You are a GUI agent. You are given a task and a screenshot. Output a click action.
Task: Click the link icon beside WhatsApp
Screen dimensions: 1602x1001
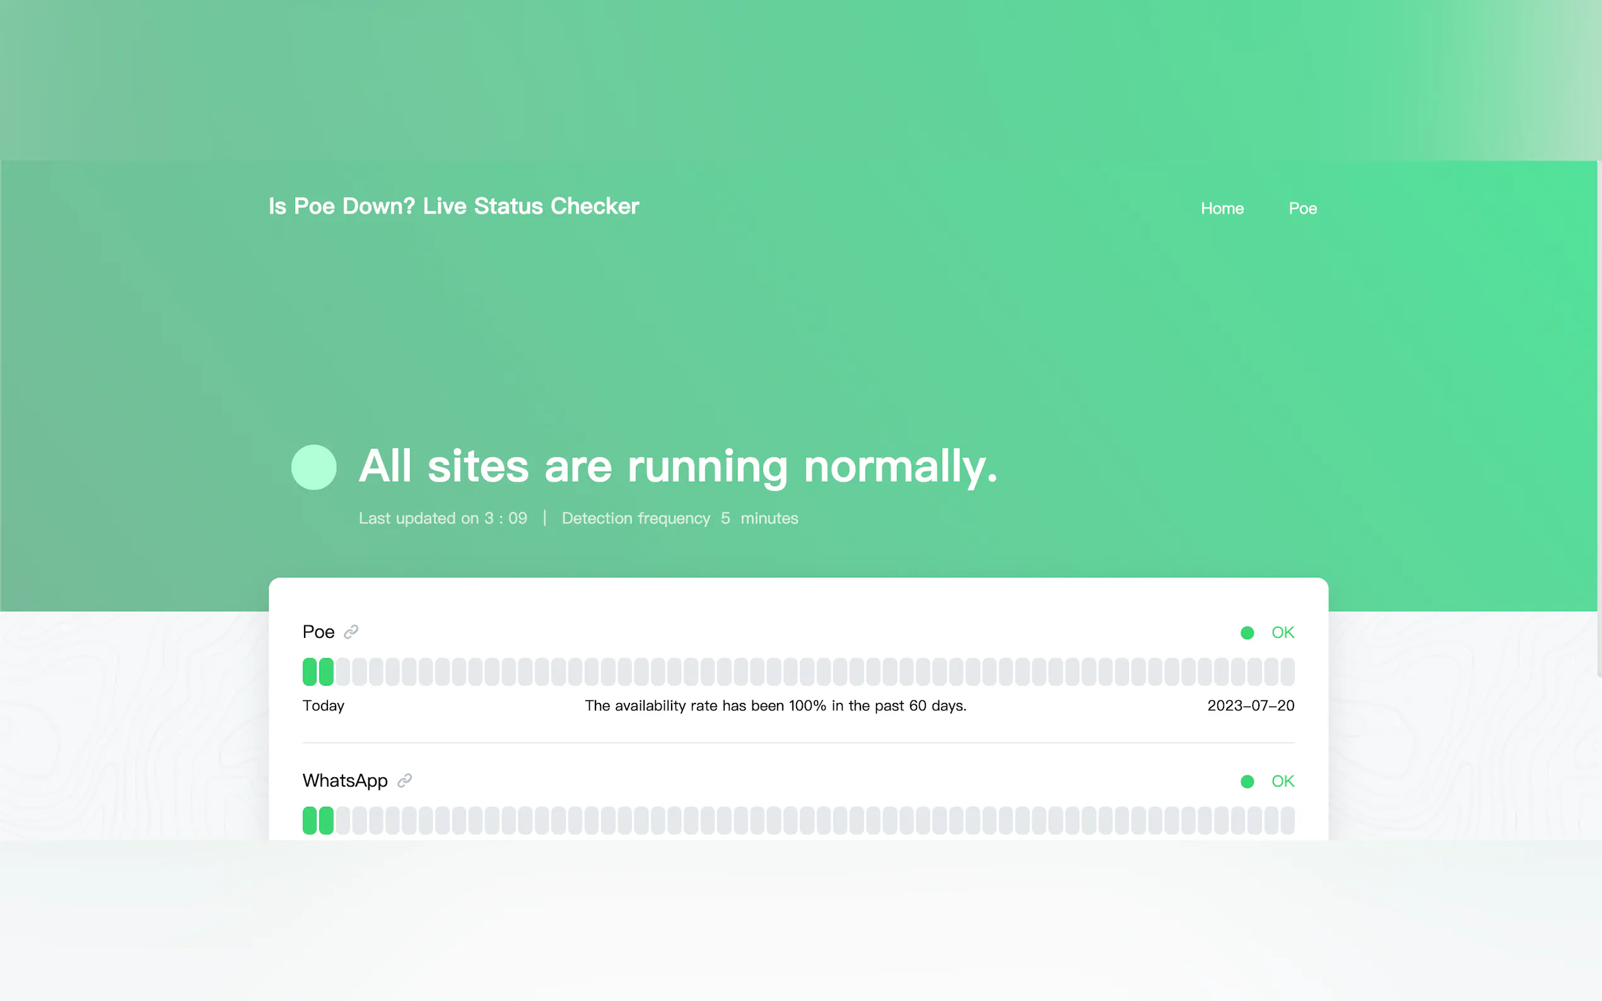[x=405, y=780]
